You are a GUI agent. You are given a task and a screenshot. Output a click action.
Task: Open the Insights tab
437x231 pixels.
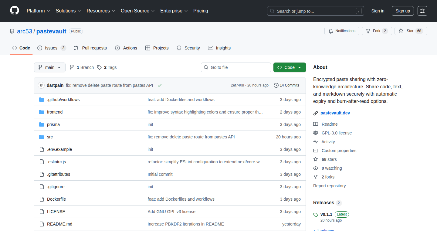coord(219,48)
